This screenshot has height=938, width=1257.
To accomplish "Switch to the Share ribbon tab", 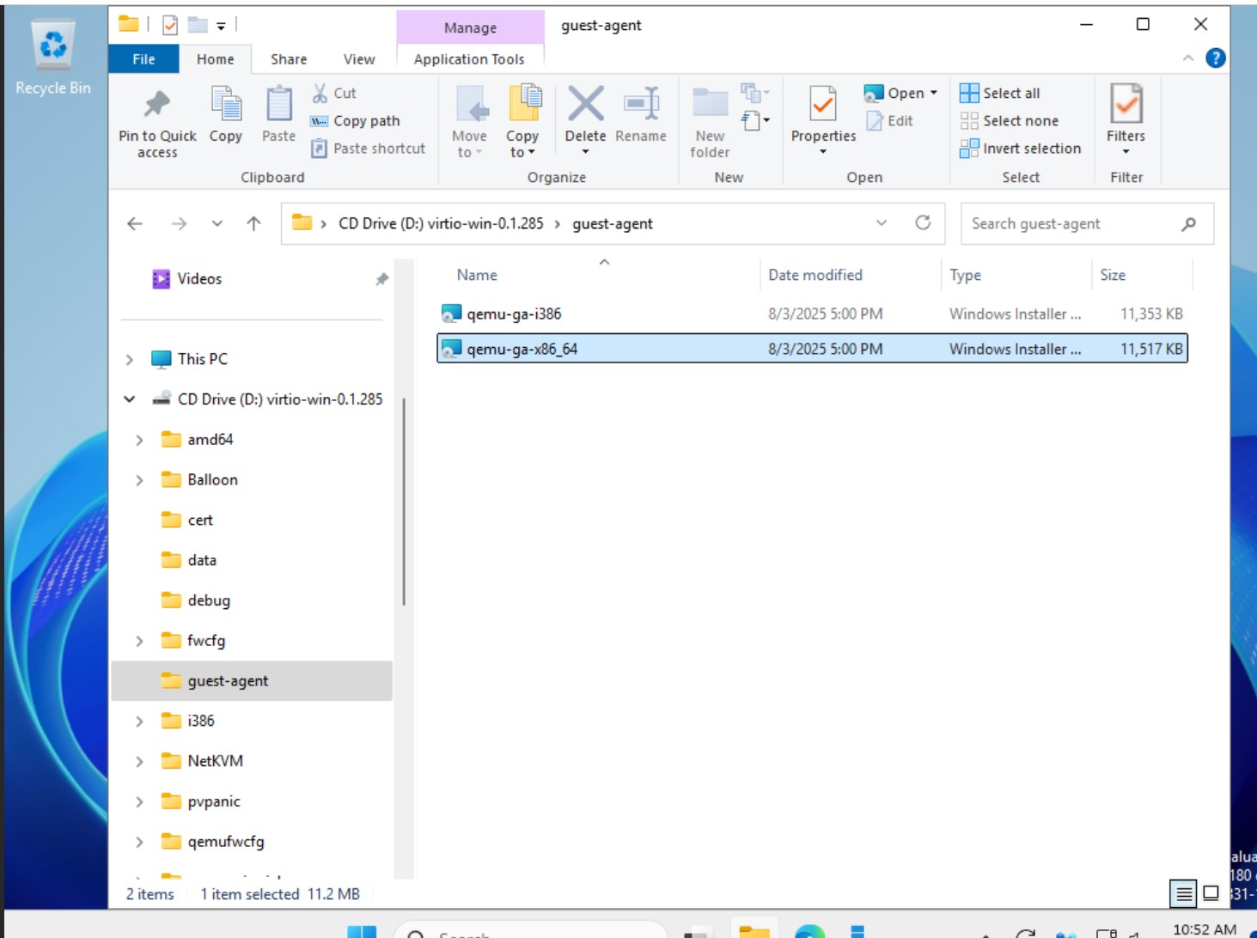I will [289, 59].
